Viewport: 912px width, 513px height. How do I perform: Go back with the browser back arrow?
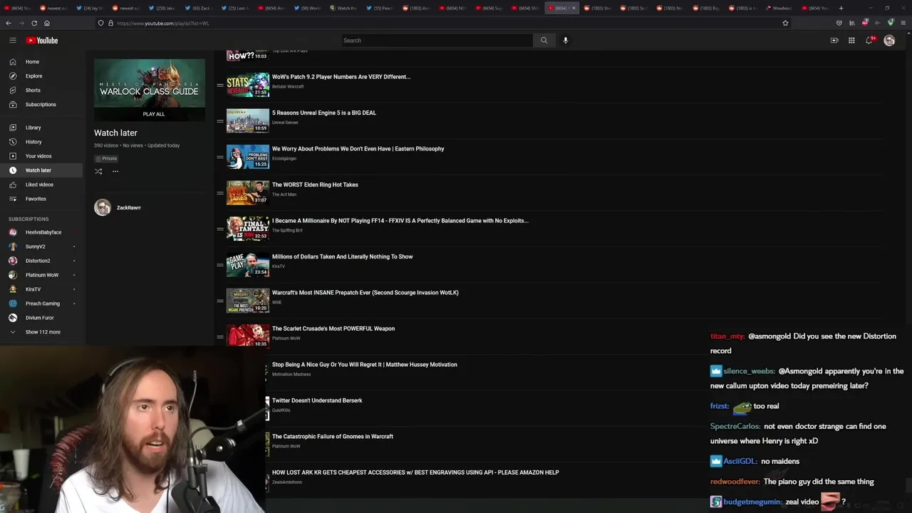[9, 23]
